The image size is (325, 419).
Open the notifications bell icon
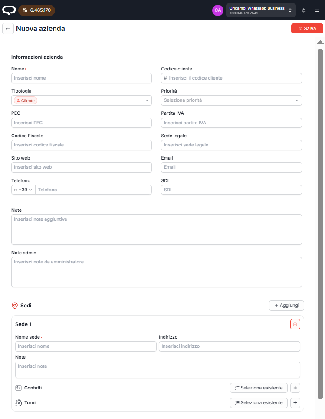(304, 10)
